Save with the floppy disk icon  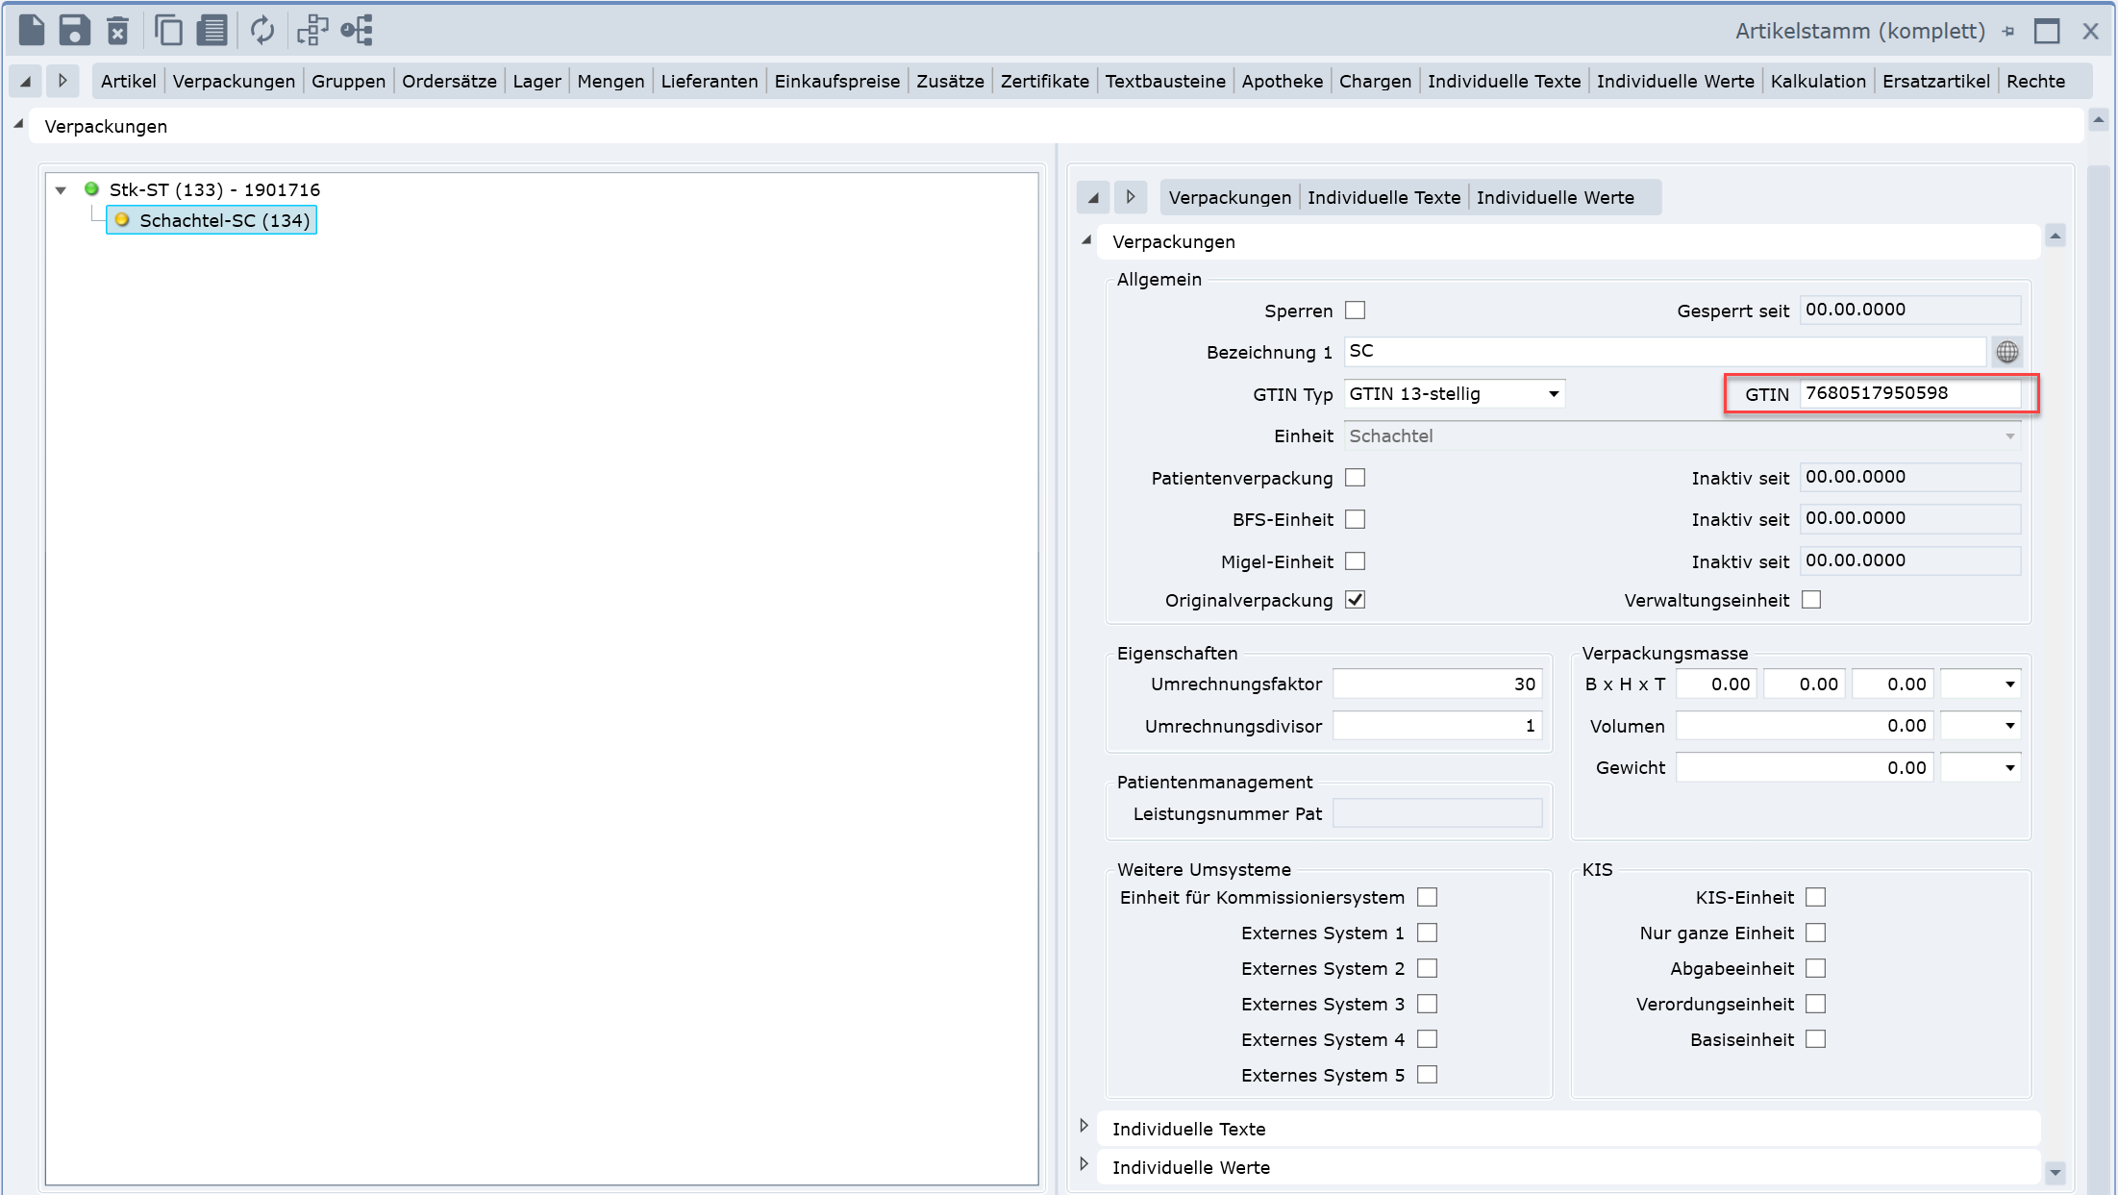click(74, 31)
